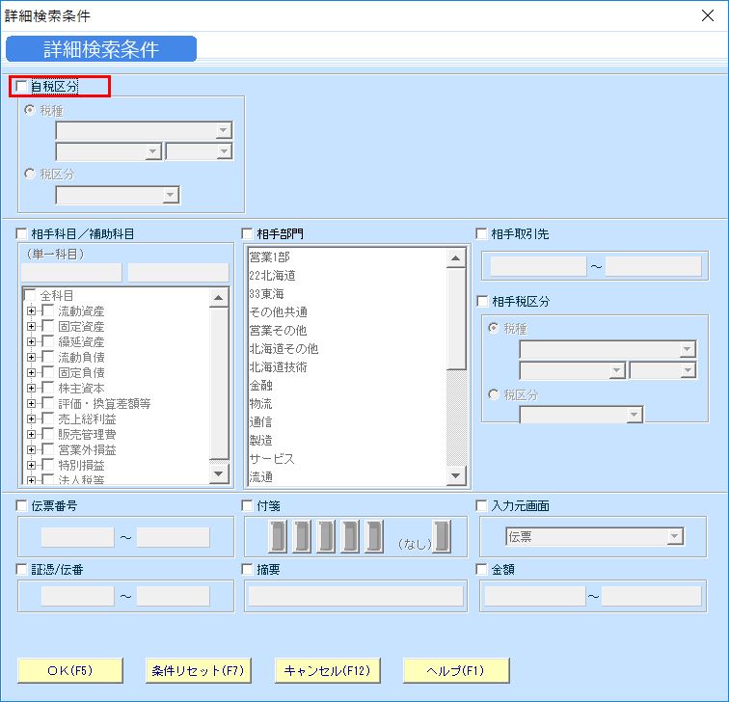Check the 流動資産 tree checkbox
The height and width of the screenshot is (702, 729).
(x=48, y=310)
